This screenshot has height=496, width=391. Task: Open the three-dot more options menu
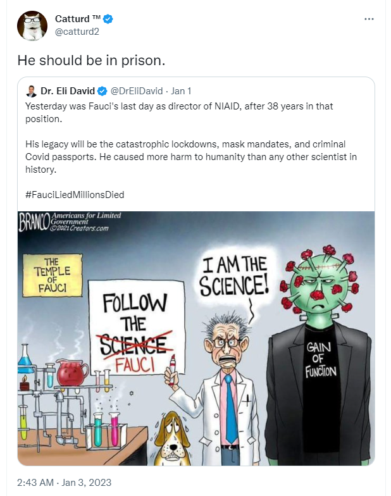[x=369, y=19]
